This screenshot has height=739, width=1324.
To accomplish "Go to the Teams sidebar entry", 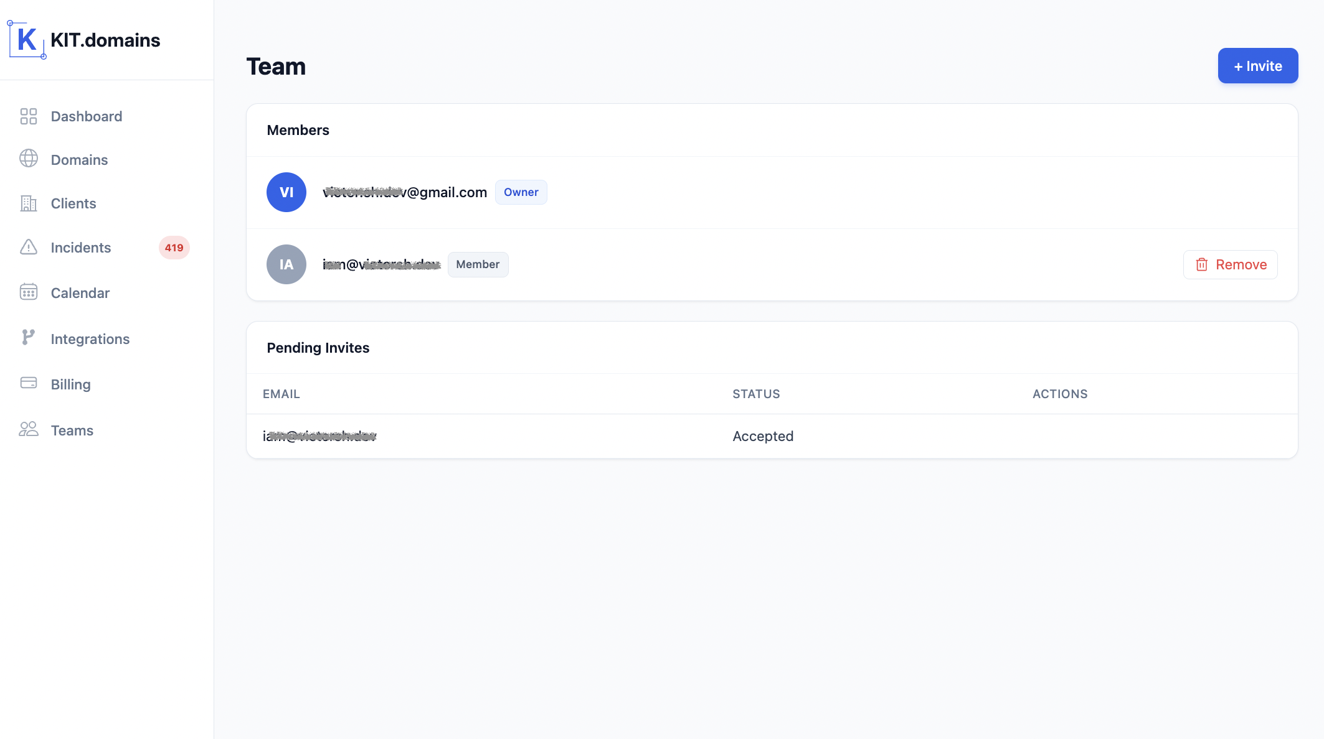I will point(72,430).
